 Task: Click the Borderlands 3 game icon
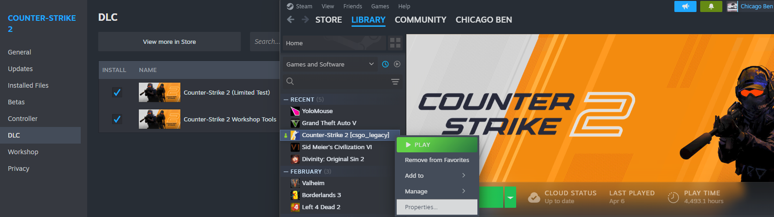coord(295,195)
